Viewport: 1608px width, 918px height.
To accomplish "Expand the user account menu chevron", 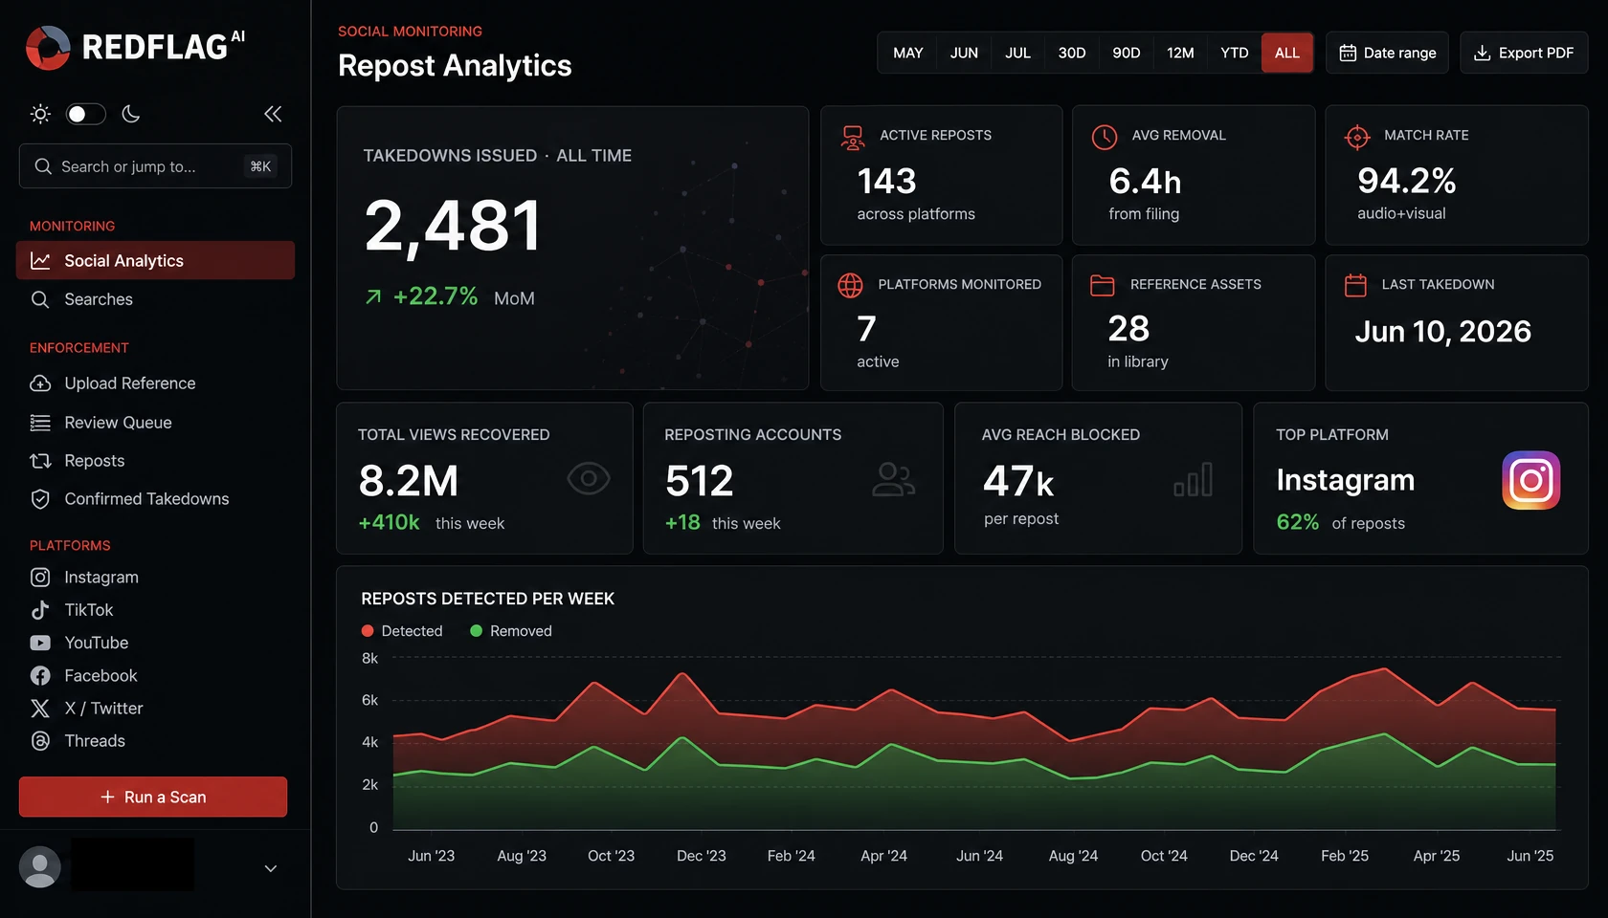I will point(271,868).
